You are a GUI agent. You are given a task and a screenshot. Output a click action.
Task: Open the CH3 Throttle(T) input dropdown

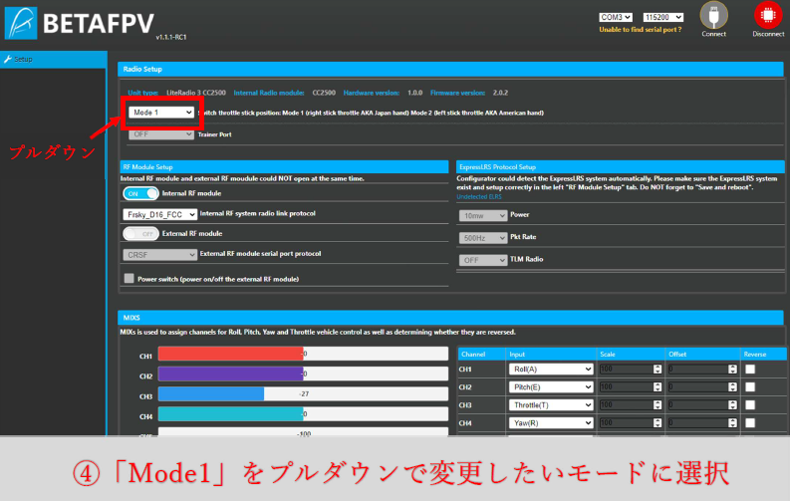pos(551,404)
